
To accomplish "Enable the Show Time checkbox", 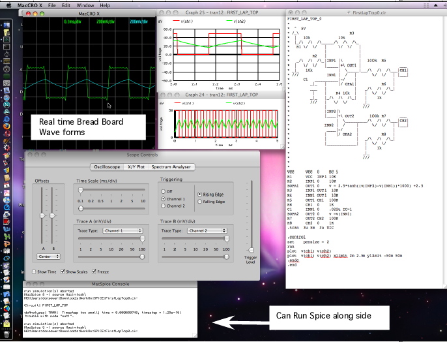I will 35,272.
